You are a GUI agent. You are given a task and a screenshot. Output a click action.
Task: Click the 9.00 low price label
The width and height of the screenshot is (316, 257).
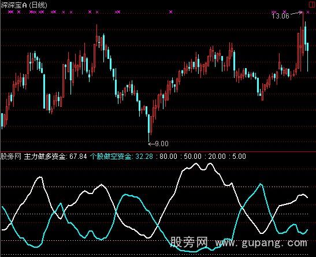(162, 144)
